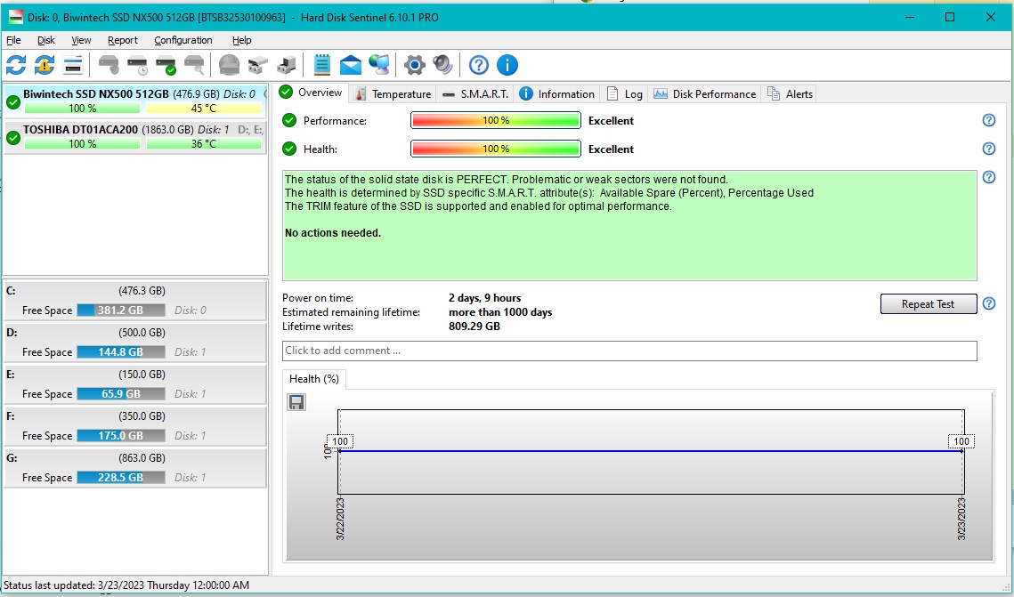Viewport: 1014px width, 597px height.
Task: Switch to the Log tab
Action: point(624,93)
